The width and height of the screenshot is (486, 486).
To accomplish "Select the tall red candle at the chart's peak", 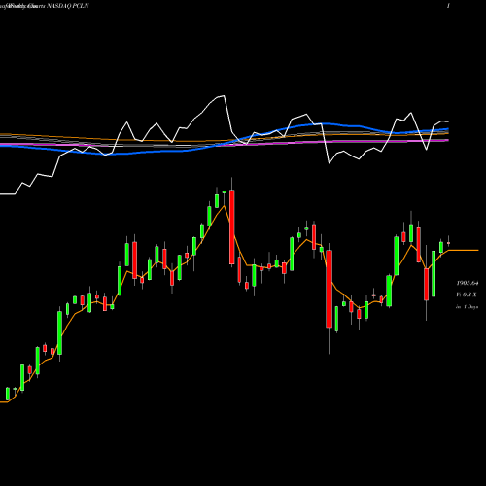I will (232, 226).
